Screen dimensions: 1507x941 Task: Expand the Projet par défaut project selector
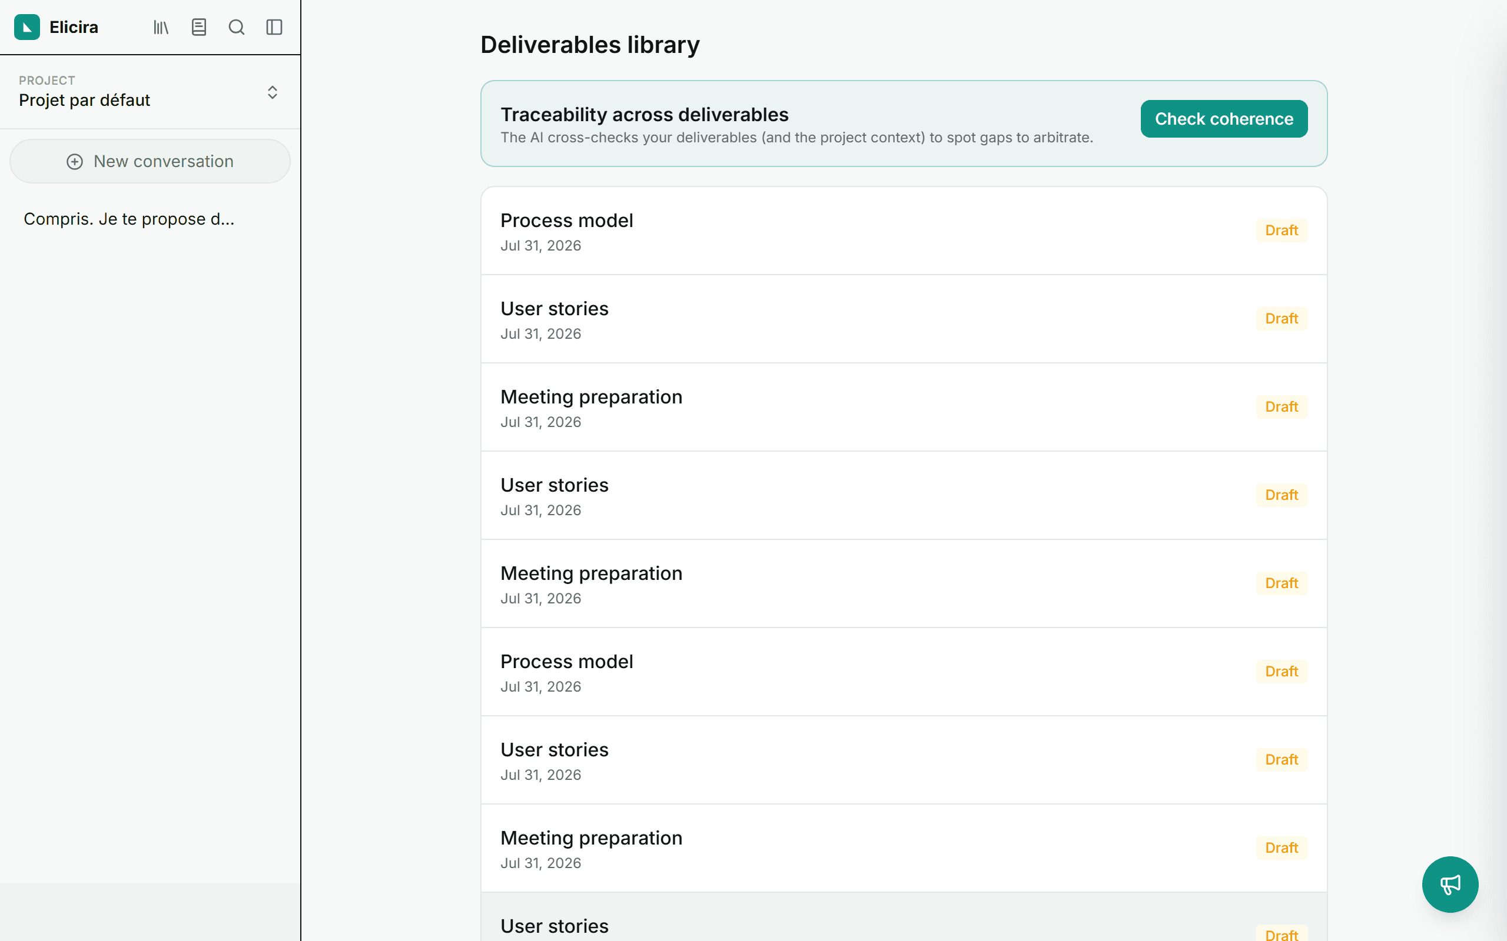click(x=150, y=92)
